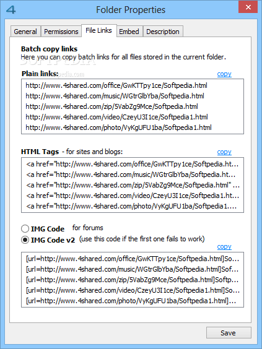Select the plain video/CzeyU3I1ce link line
This screenshot has height=349, width=262.
click(116, 117)
